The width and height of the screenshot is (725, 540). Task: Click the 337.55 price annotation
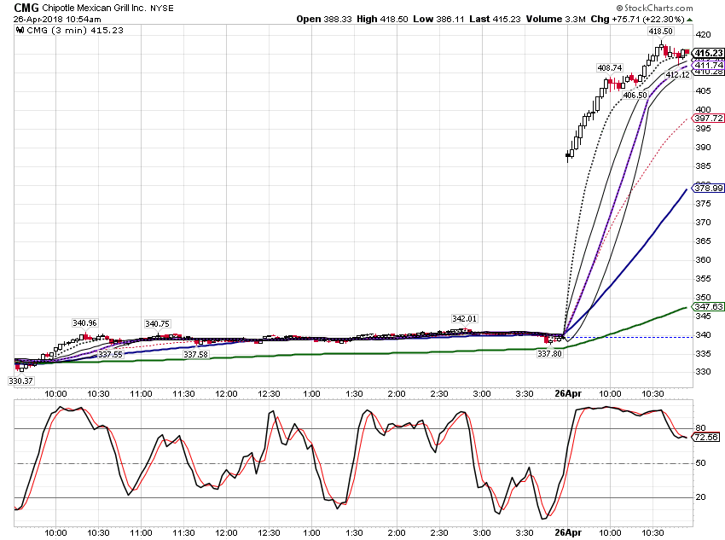click(110, 355)
